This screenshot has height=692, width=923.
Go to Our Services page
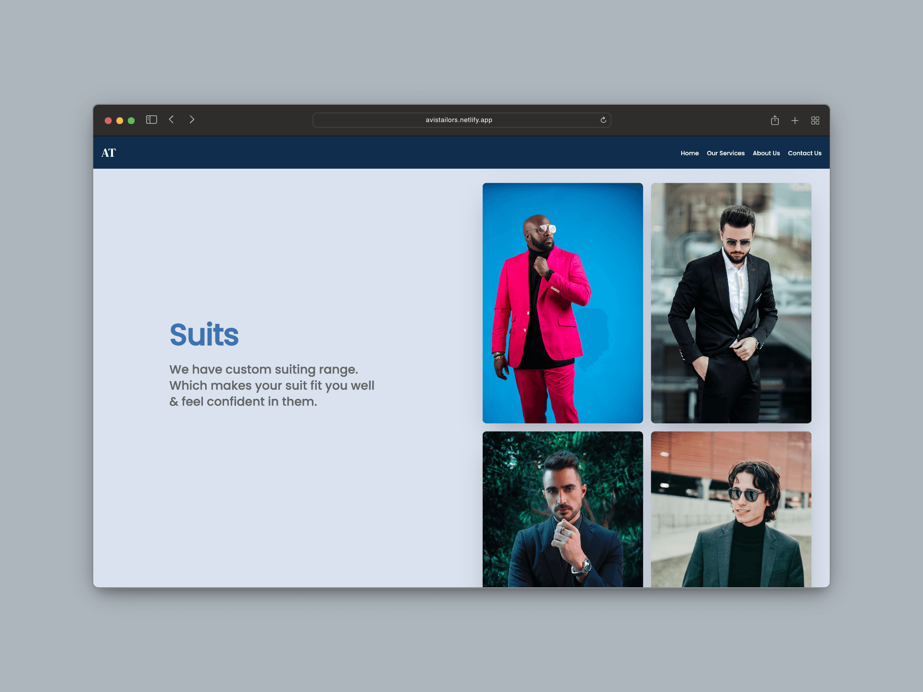(725, 153)
